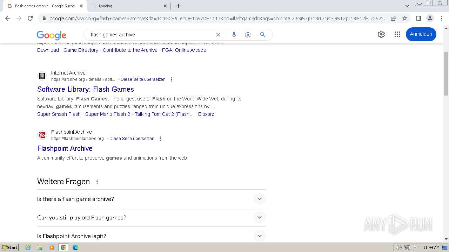
Task: Open more options beside Weitere Fragen
Action: coord(97,182)
